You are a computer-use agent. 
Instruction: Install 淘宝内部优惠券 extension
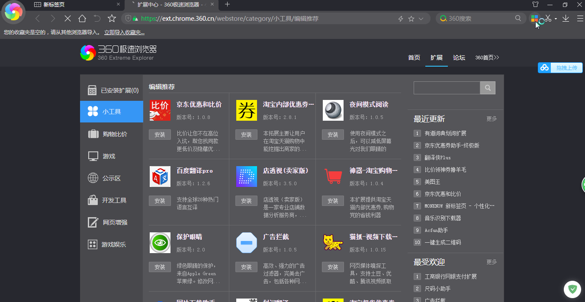246,135
